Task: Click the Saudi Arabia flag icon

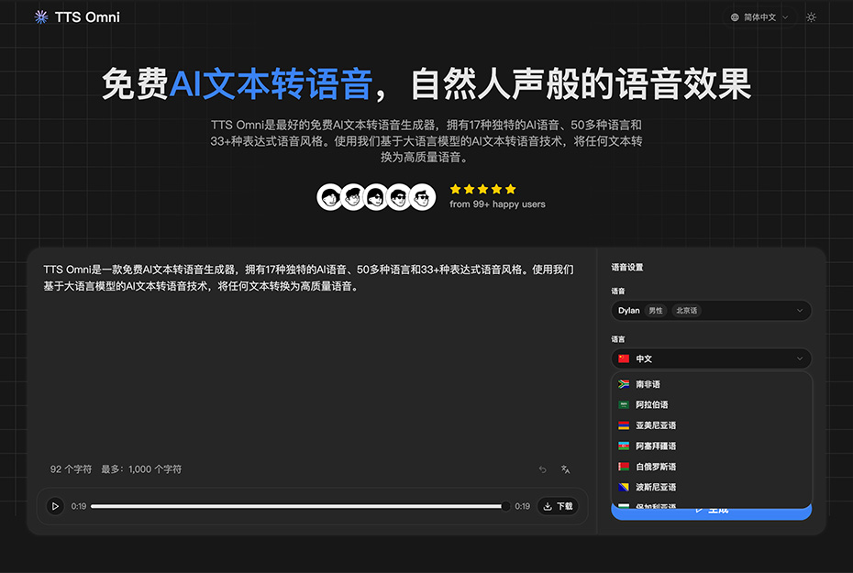Action: tap(624, 405)
